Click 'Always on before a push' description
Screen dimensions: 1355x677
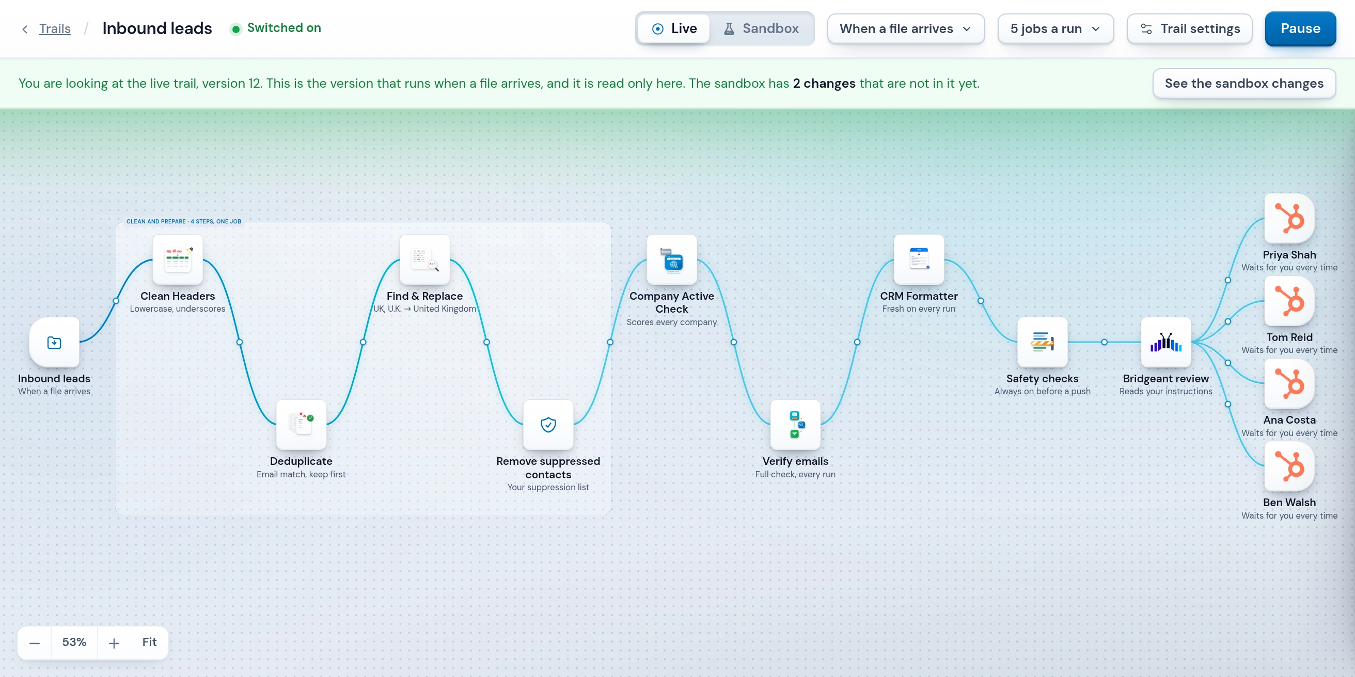pyautogui.click(x=1043, y=391)
